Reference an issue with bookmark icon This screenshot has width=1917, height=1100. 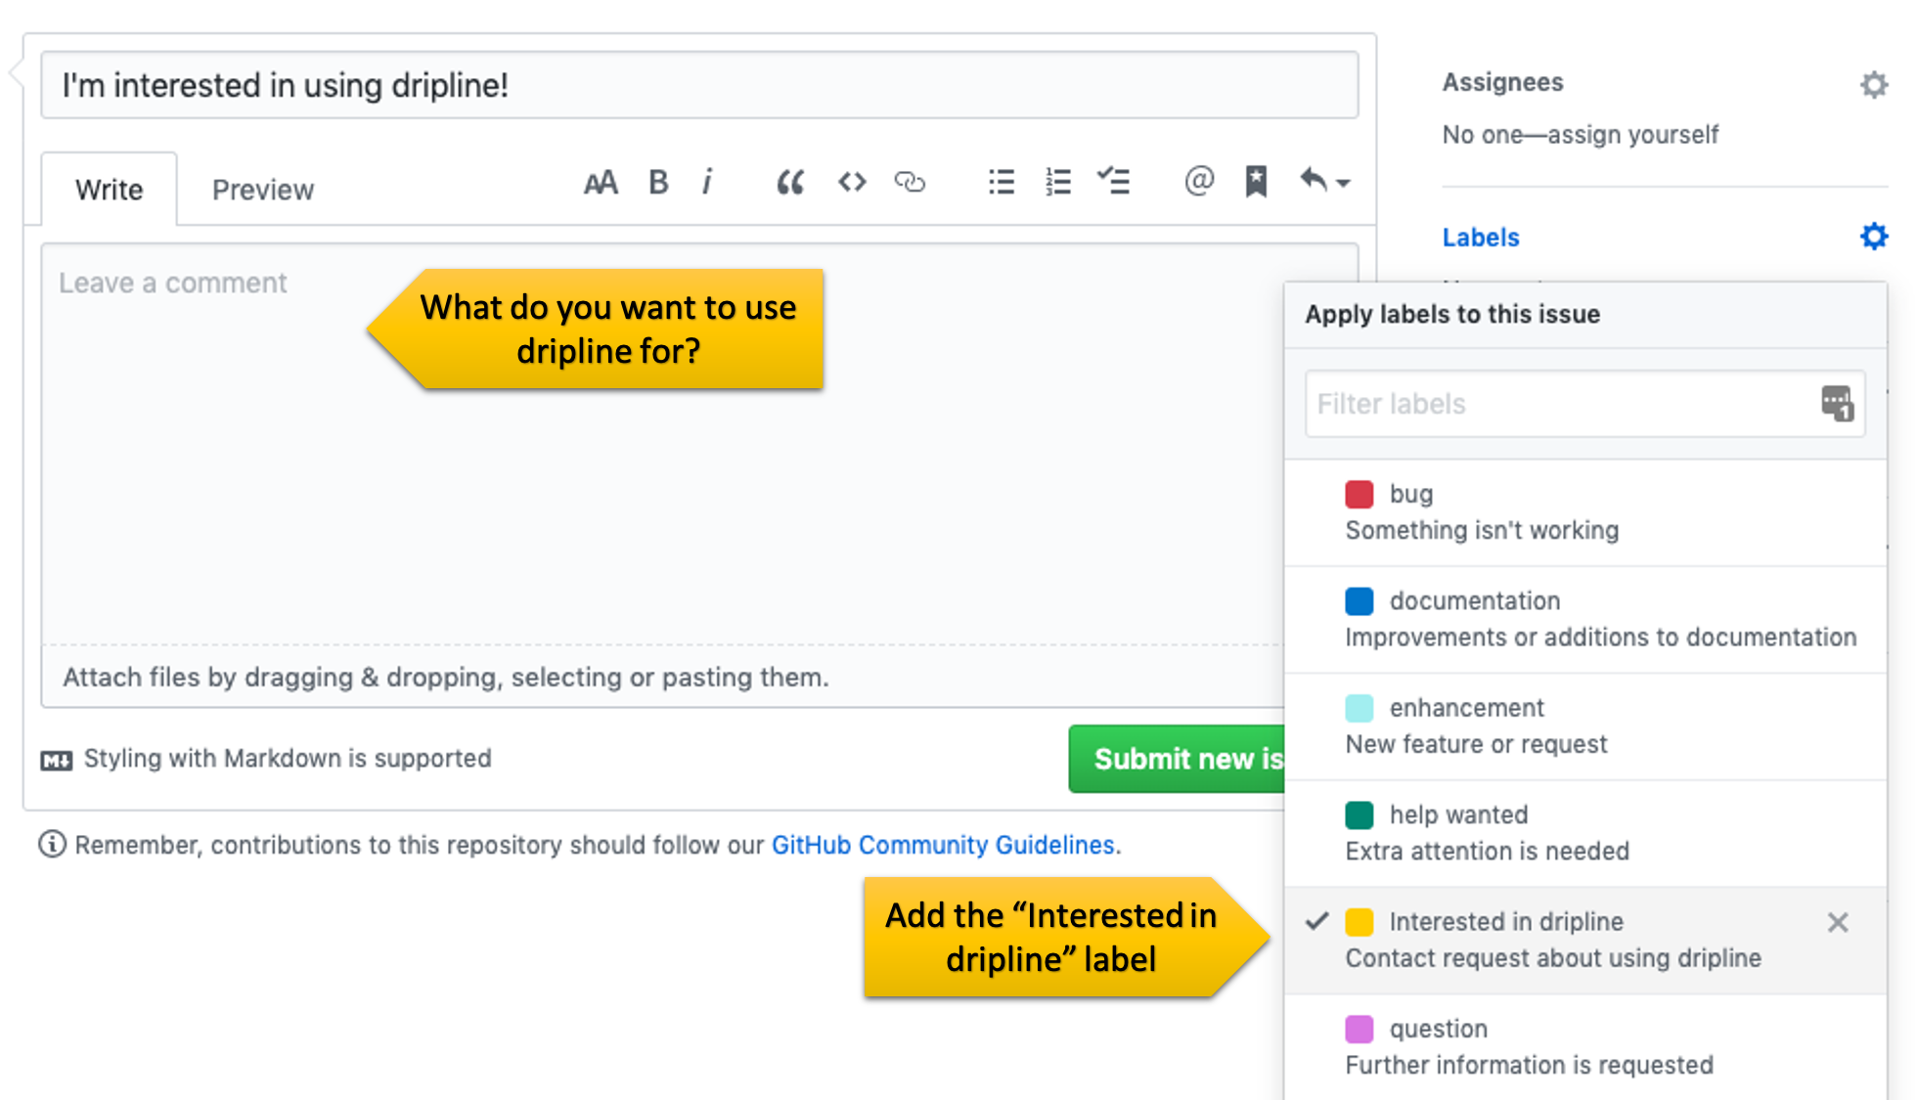1256,183
